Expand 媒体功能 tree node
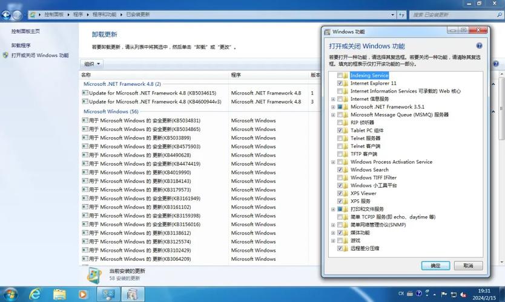The width and height of the screenshot is (505, 302). click(333, 233)
